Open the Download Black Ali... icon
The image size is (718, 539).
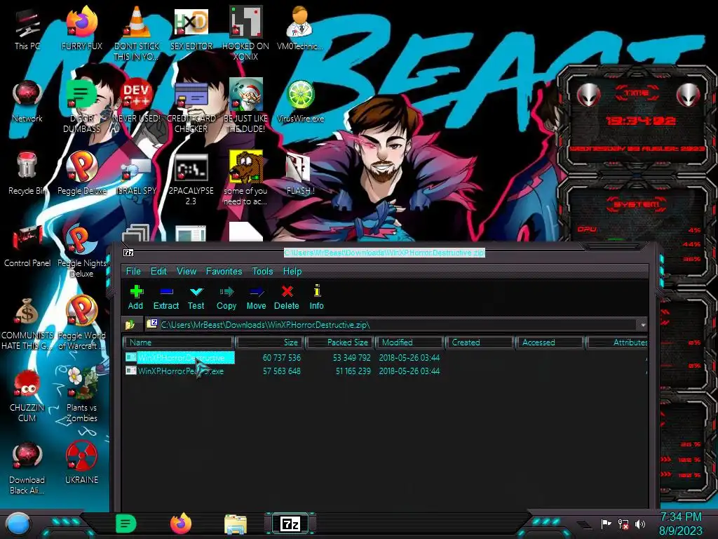pos(27,468)
